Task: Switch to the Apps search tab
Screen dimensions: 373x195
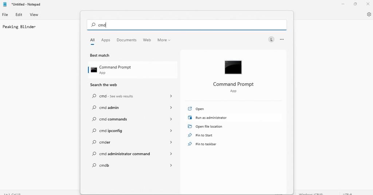Action: (x=106, y=40)
